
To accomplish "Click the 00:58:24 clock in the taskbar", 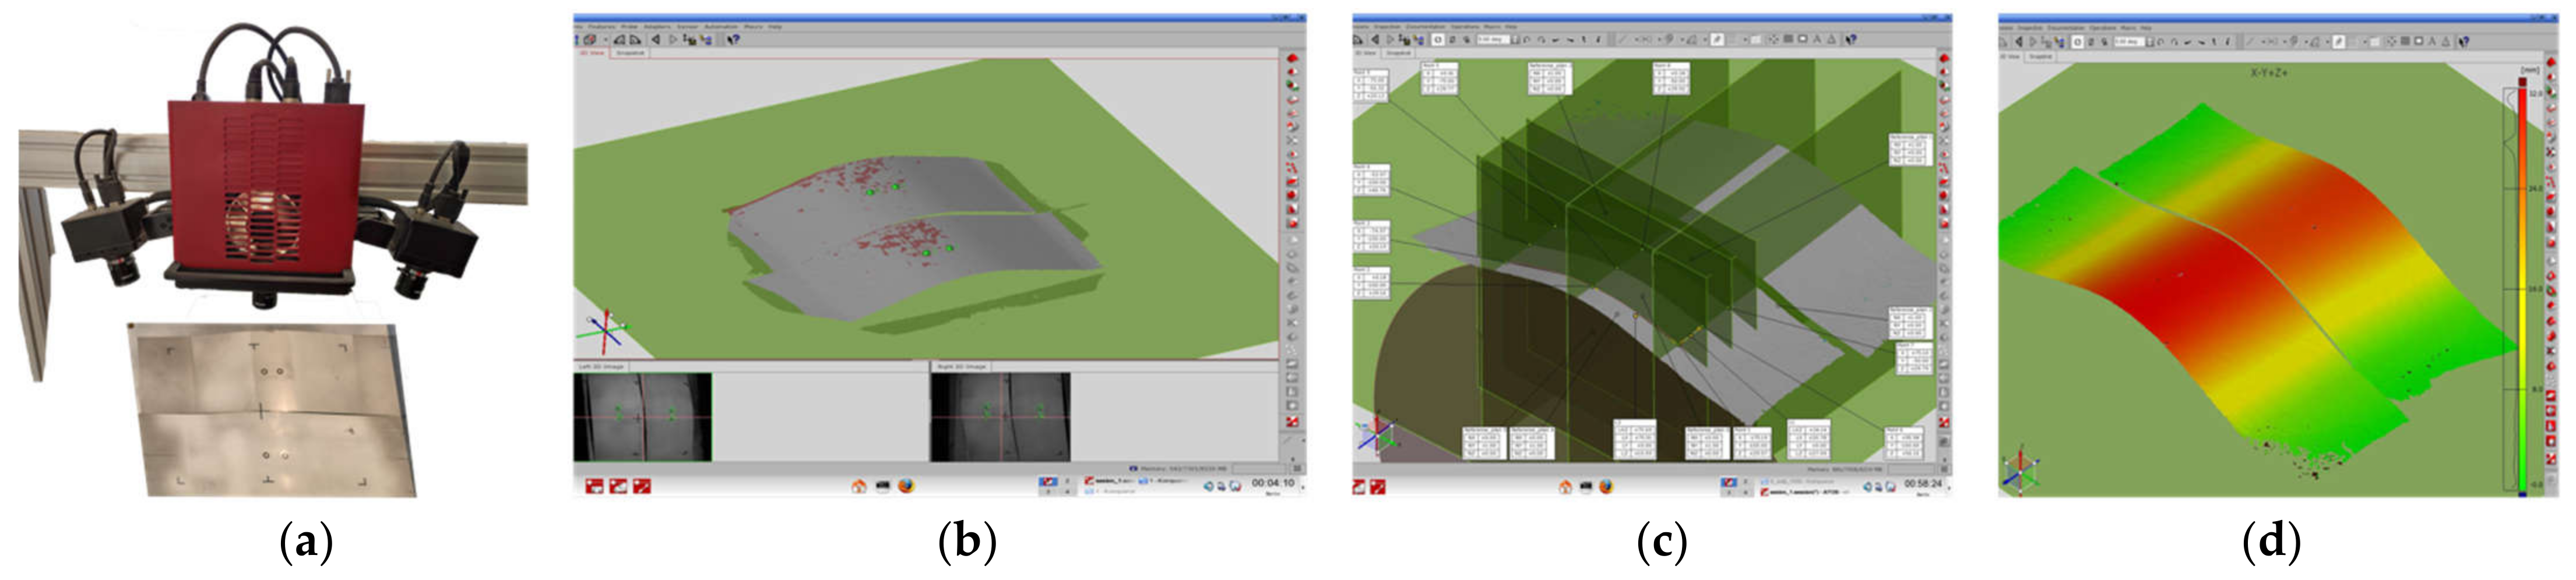I will [x=1922, y=484].
